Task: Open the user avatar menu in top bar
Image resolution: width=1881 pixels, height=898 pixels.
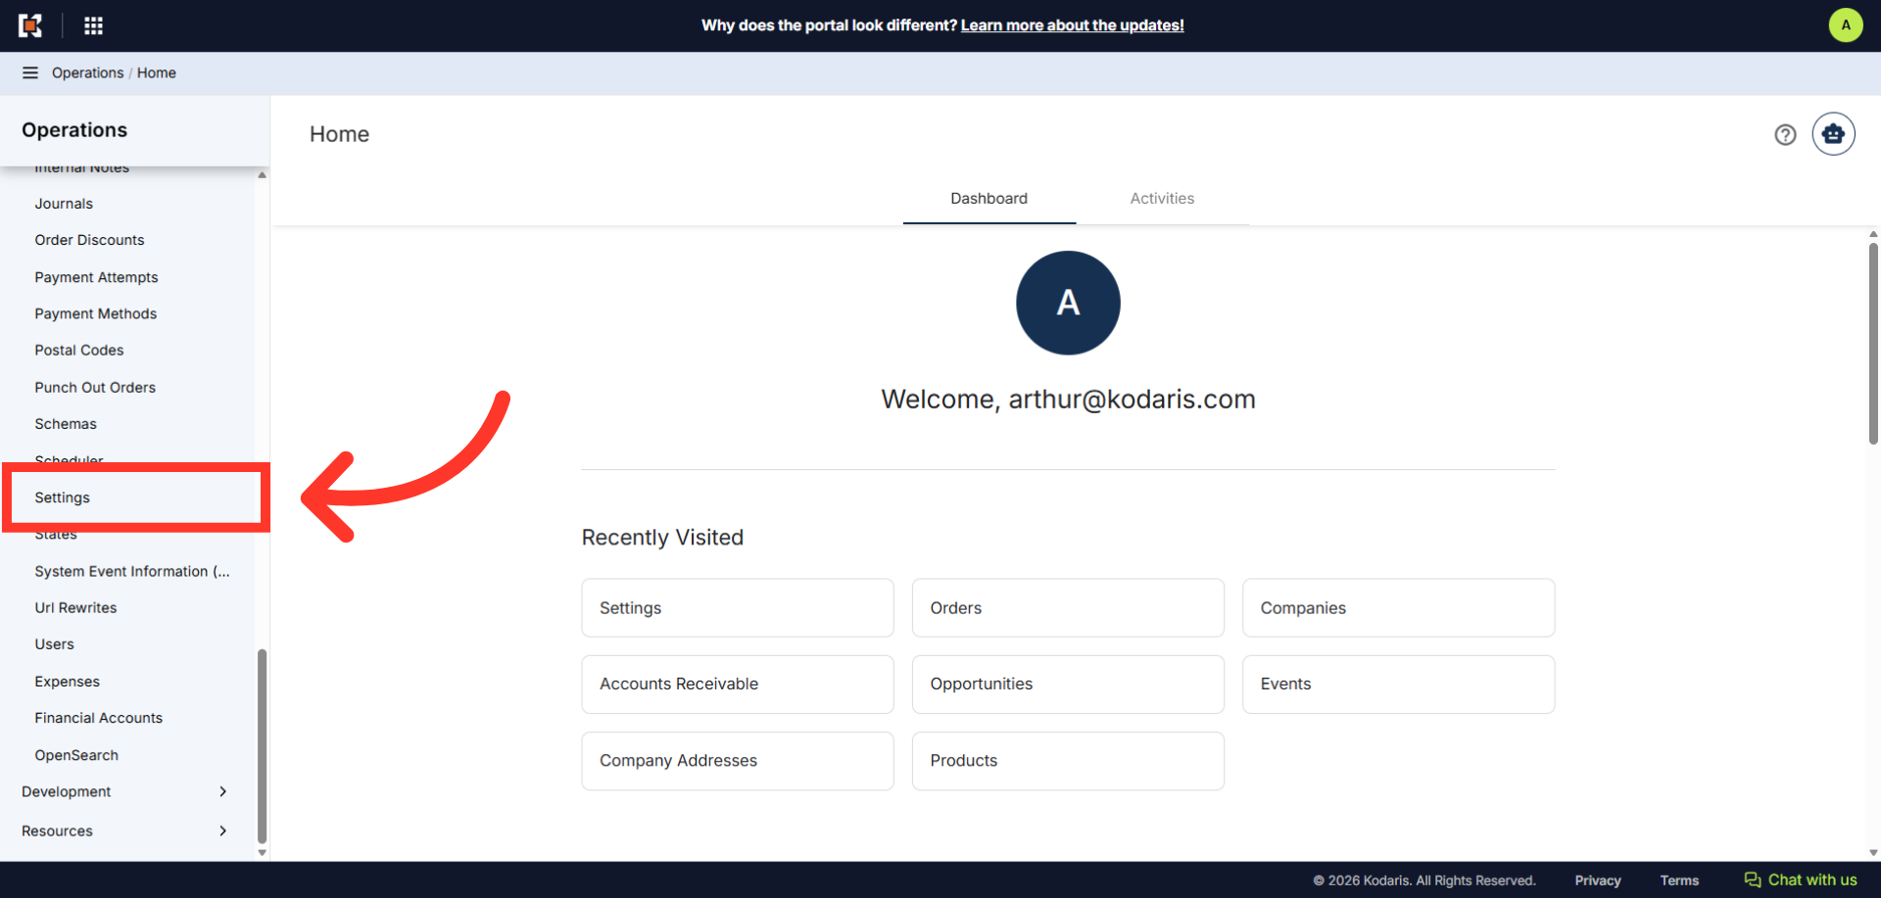Action: tap(1846, 25)
